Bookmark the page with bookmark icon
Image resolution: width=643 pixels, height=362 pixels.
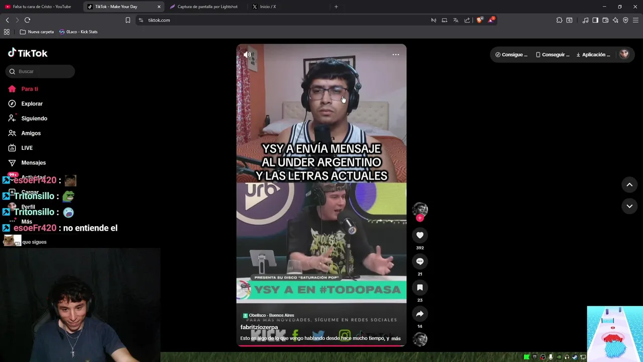(128, 20)
